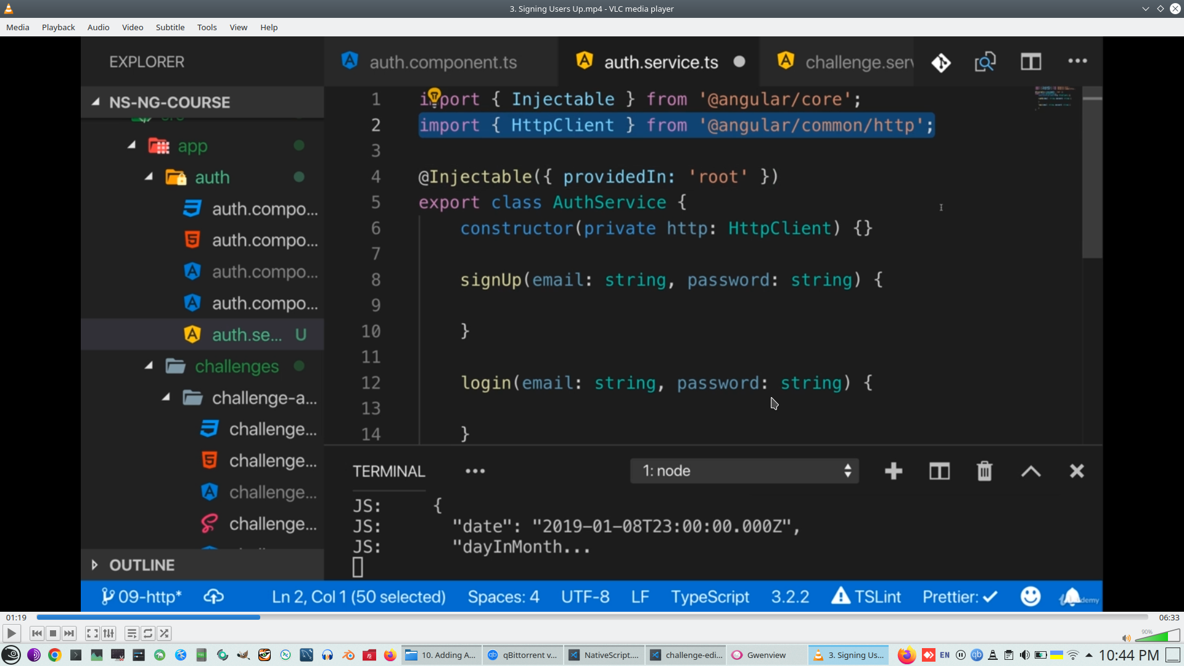The height and width of the screenshot is (666, 1184).
Task: Switch to the Gwenview taskbar window
Action: coord(766,655)
